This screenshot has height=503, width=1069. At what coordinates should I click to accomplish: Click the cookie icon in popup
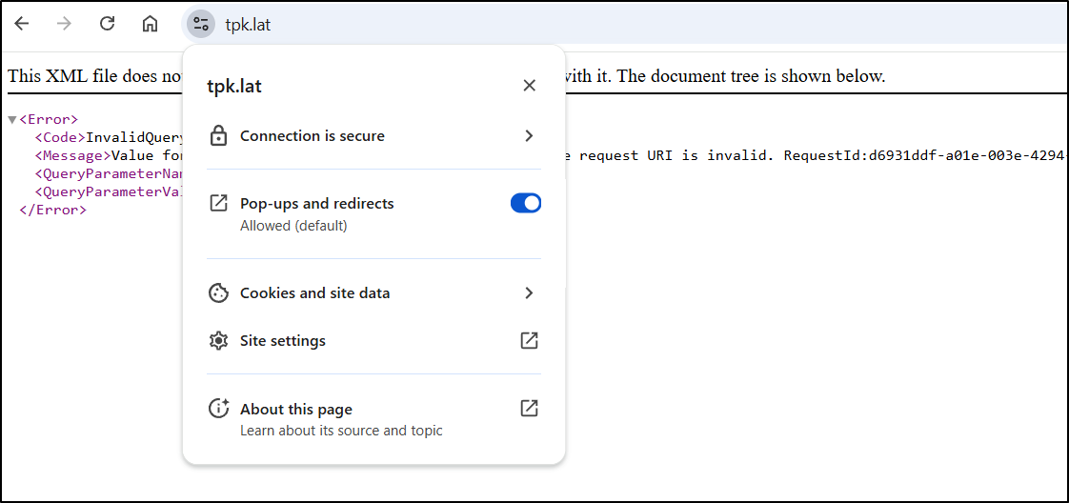pos(218,293)
